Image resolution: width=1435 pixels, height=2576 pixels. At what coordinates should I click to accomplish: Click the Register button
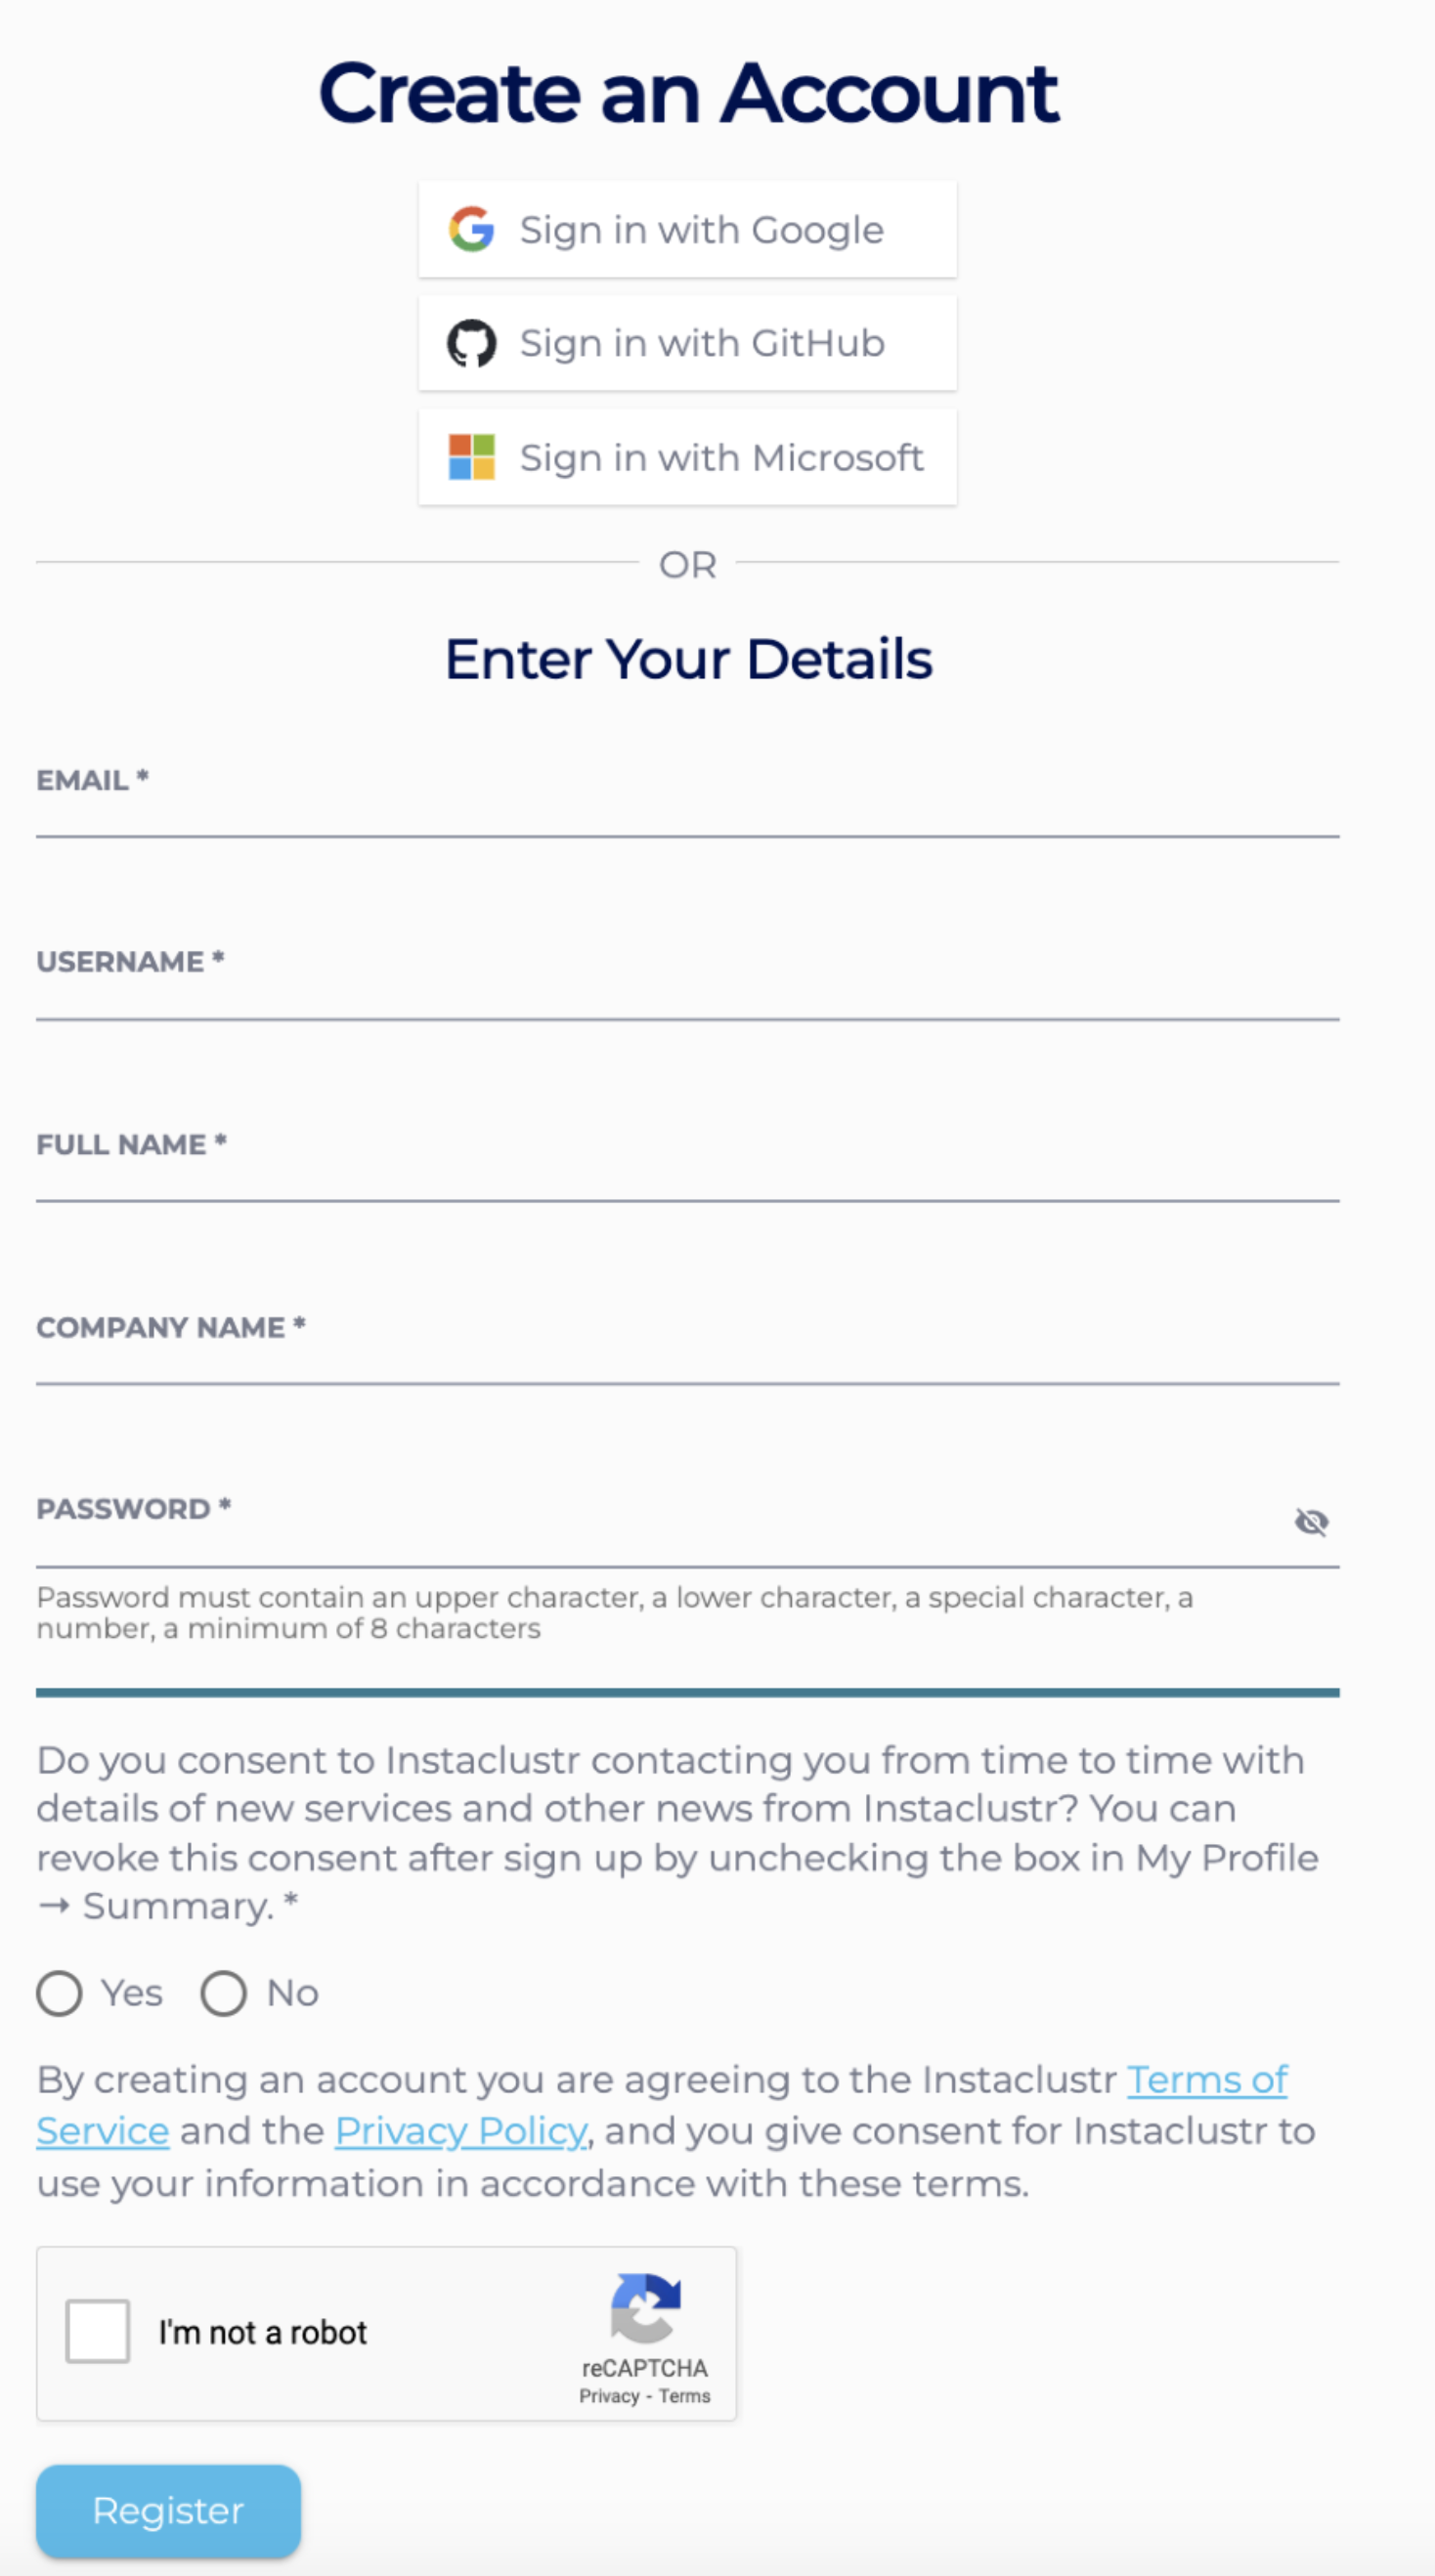pos(168,2510)
